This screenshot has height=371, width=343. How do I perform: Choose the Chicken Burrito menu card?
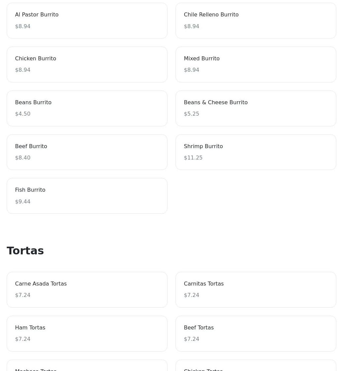87,65
